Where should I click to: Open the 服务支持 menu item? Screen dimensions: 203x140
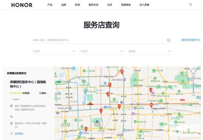pos(93,5)
